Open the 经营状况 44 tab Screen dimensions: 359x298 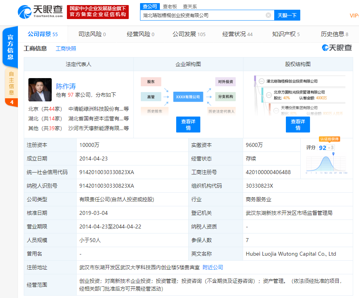coord(237,34)
